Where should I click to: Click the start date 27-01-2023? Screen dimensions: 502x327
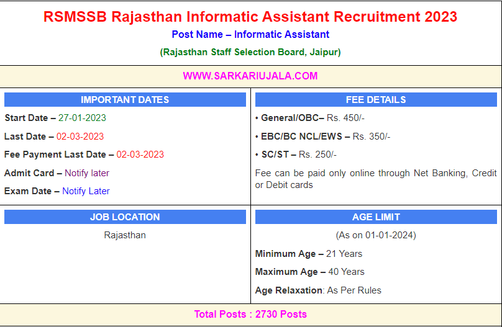coord(82,118)
